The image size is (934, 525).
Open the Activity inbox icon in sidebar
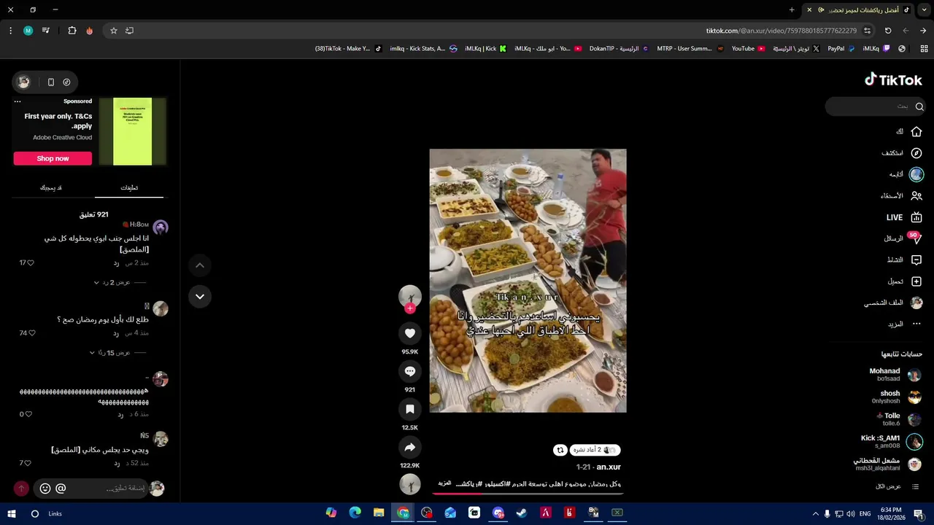tap(916, 260)
